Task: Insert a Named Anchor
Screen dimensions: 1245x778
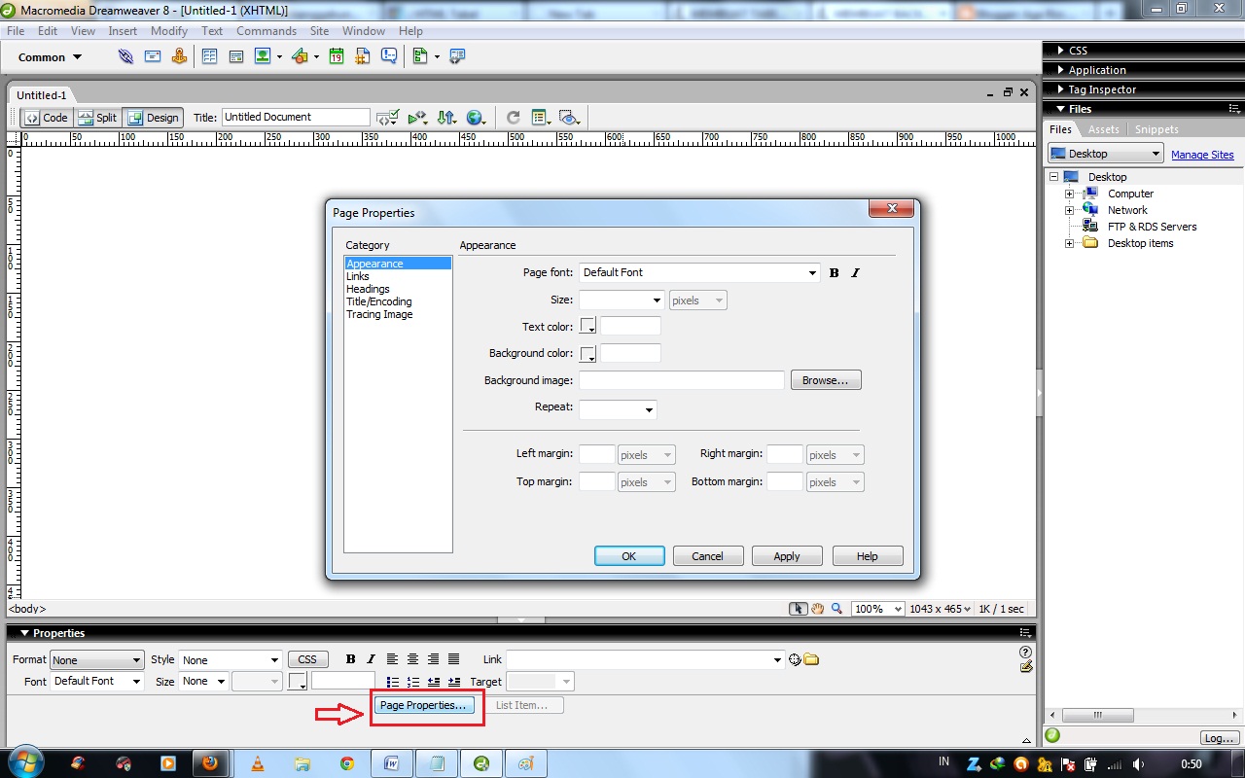Action: pyautogui.click(x=179, y=56)
